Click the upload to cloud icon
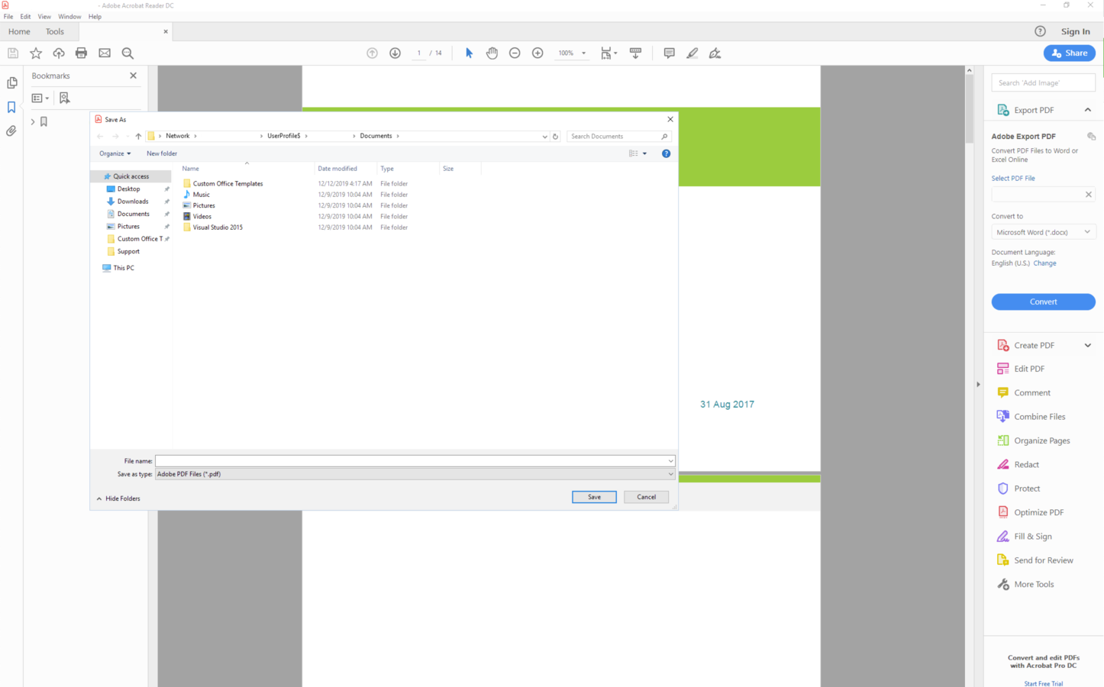1104x687 pixels. tap(59, 53)
